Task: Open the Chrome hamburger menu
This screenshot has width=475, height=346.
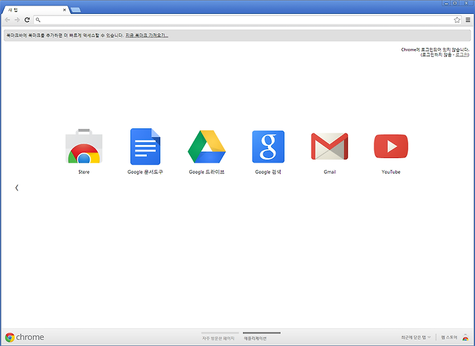Action: [468, 20]
